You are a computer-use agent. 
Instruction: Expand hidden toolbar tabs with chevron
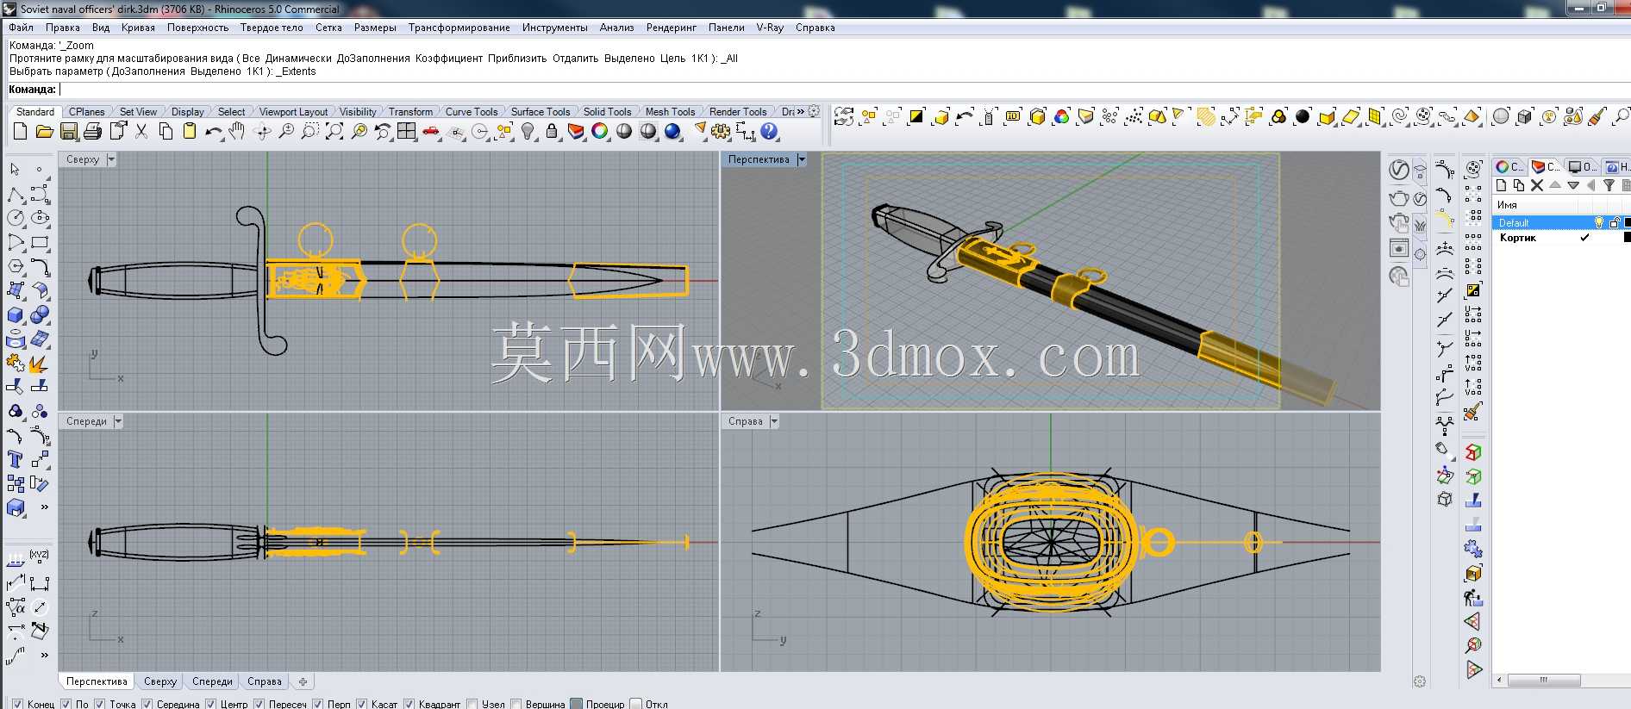click(x=800, y=111)
